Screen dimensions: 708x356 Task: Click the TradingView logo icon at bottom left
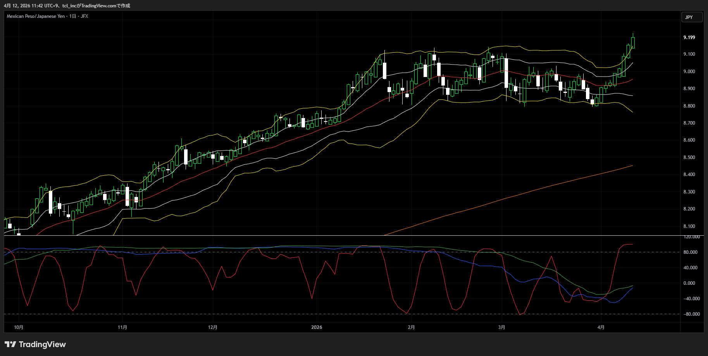[10, 344]
